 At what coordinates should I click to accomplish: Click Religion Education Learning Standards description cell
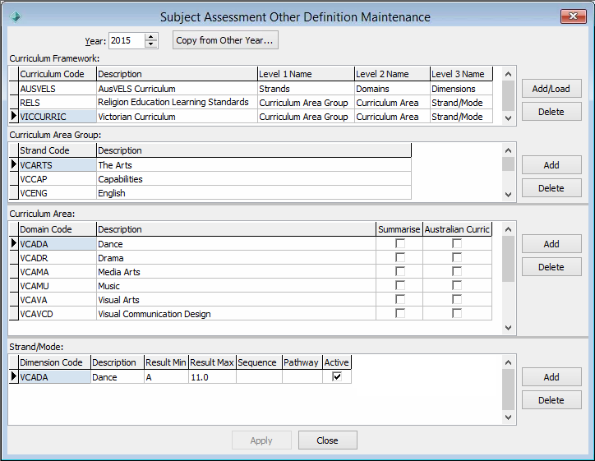177,103
